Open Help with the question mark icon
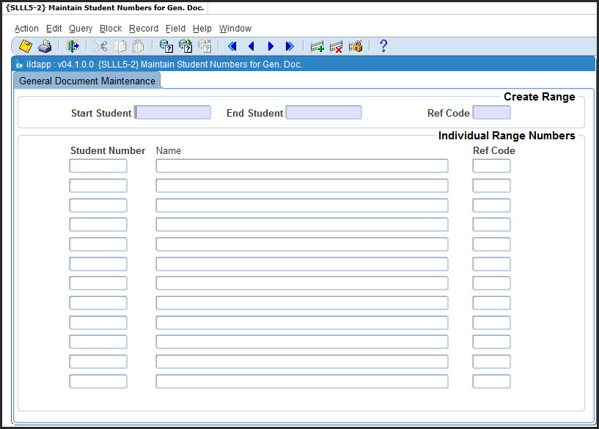 383,46
